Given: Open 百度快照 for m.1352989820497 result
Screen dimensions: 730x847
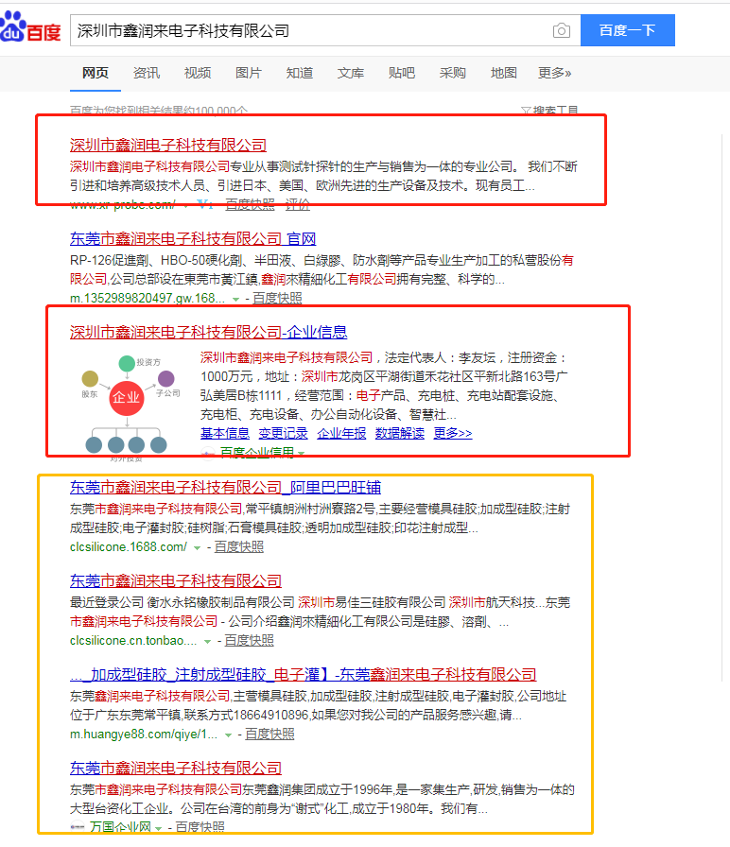Looking at the screenshot, I should [277, 298].
